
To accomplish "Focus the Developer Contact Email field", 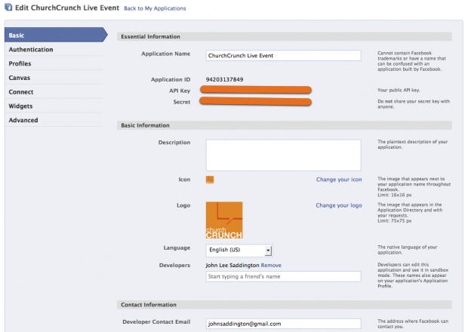I will 284,324.
